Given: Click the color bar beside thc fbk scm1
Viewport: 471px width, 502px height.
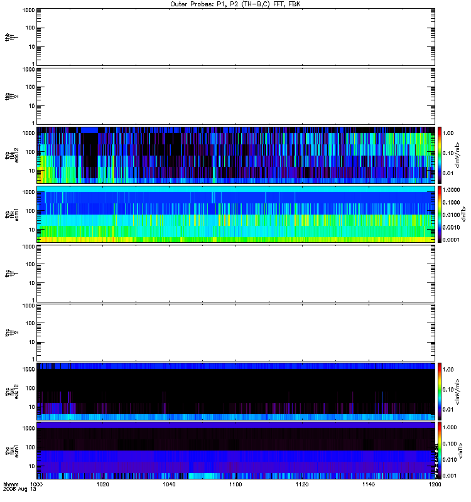Looking at the screenshot, I should click(440, 451).
